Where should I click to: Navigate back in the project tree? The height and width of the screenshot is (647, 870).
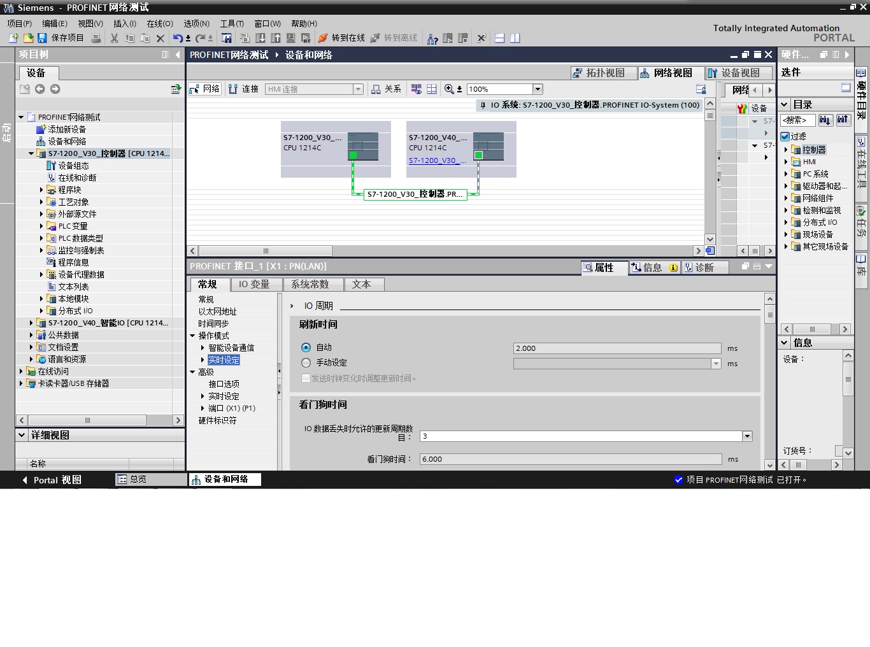pyautogui.click(x=40, y=89)
